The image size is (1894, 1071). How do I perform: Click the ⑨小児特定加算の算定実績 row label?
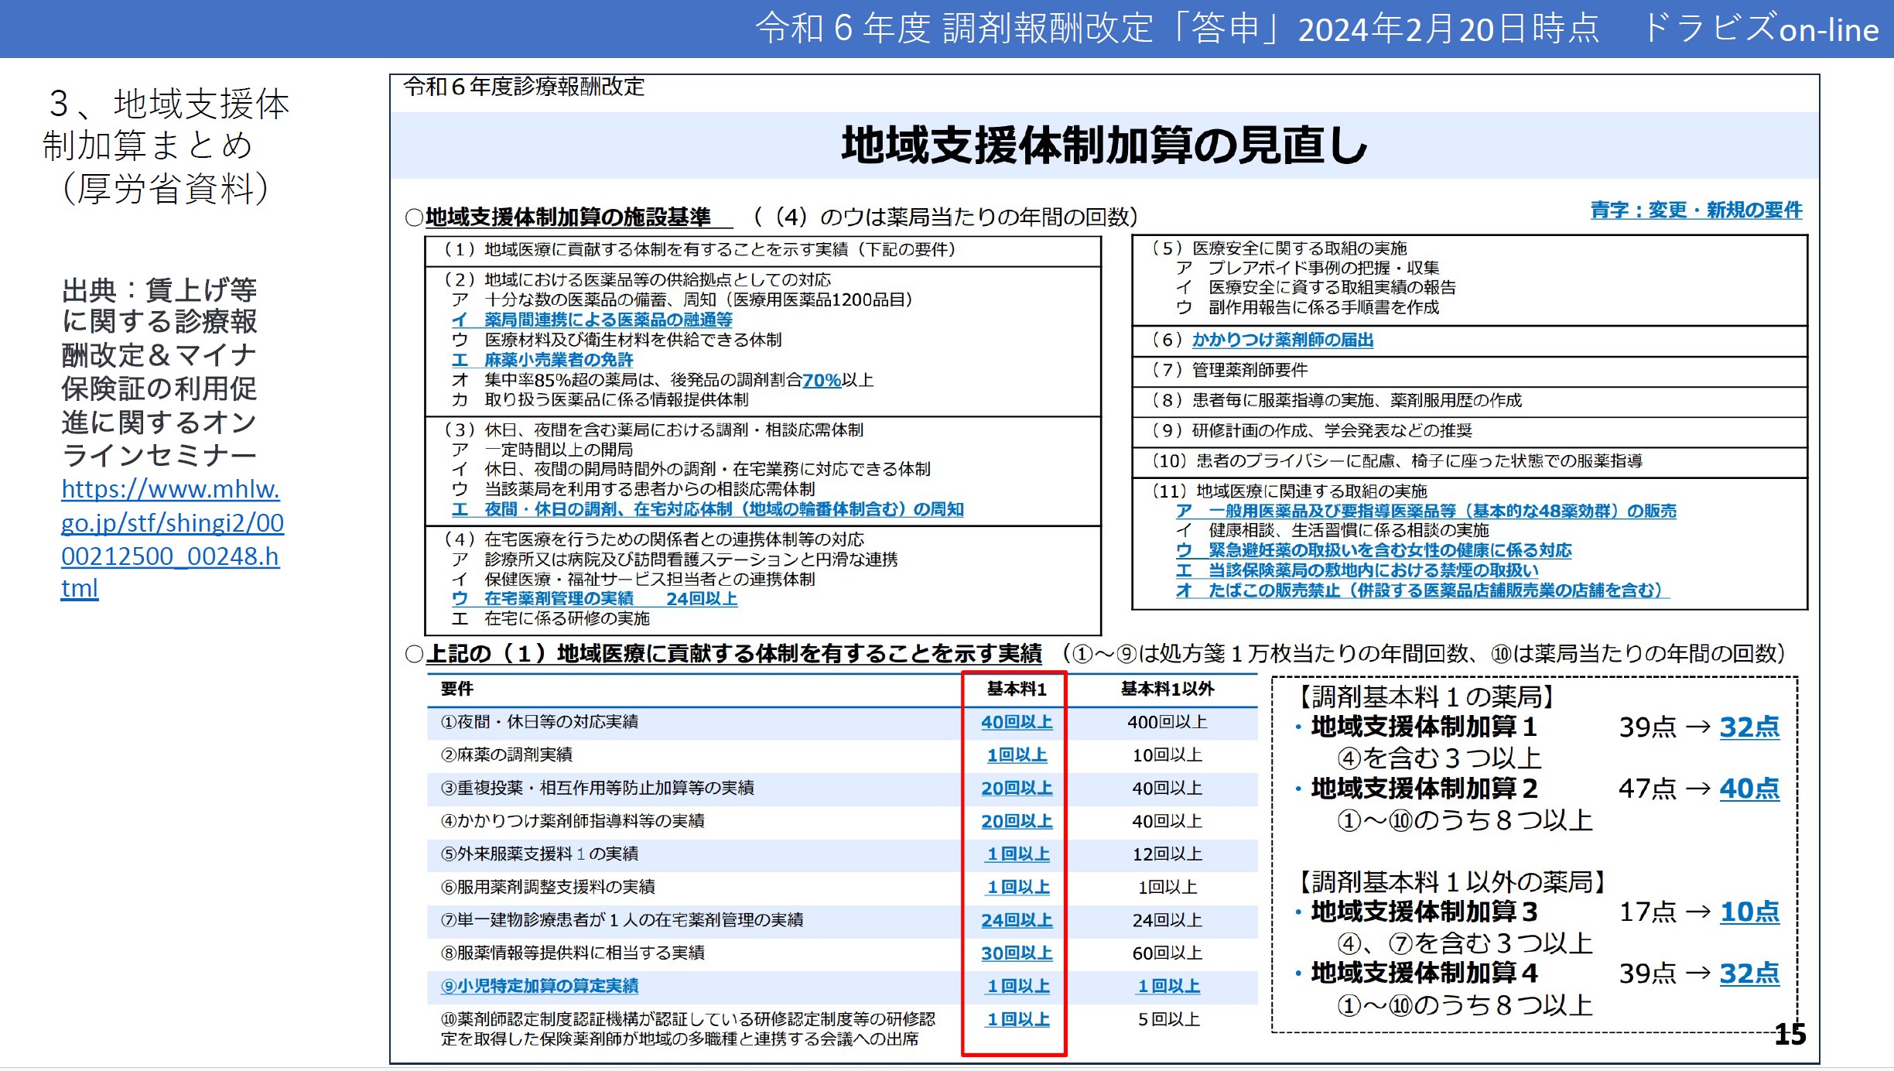(x=543, y=986)
